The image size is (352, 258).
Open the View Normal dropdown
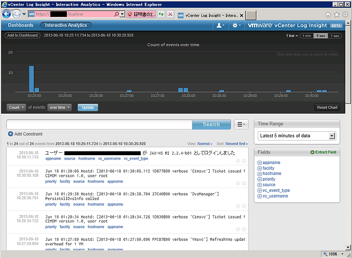204,143
